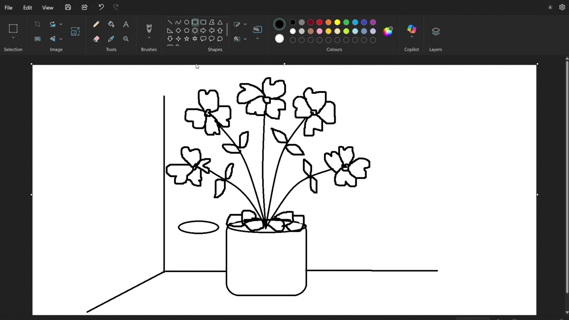Image resolution: width=569 pixels, height=320 pixels.
Task: Select Colour 1 black foreground swatch
Action: (279, 24)
